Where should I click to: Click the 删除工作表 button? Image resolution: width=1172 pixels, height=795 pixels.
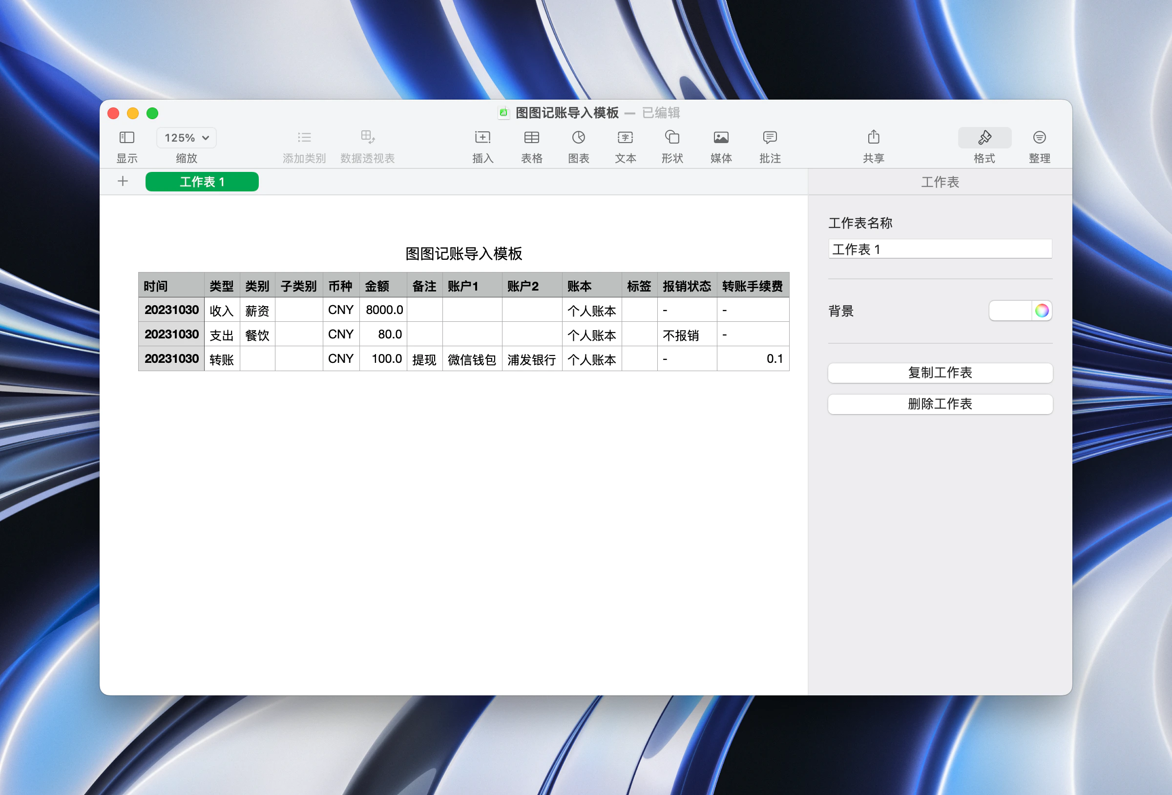(x=940, y=404)
